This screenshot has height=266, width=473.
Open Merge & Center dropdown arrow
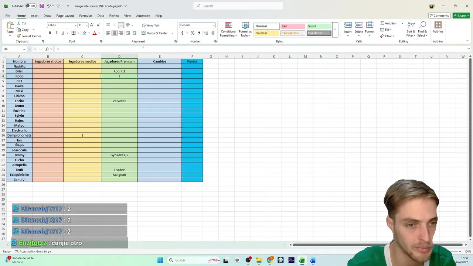[x=172, y=33]
